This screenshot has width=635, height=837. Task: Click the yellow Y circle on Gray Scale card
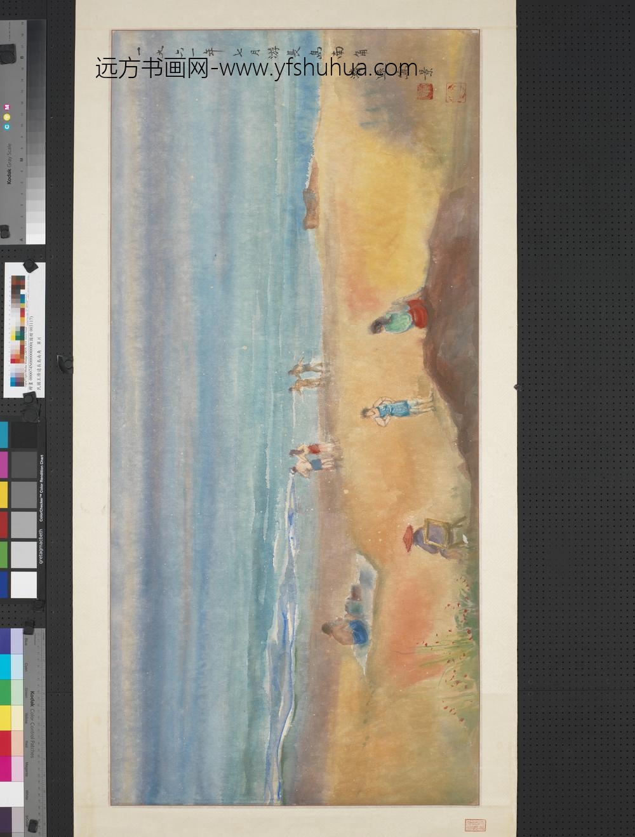tap(6, 117)
